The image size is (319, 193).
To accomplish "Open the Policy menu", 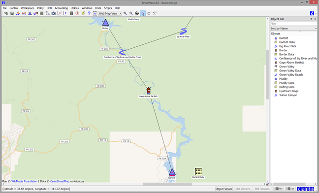I will coord(40,8).
